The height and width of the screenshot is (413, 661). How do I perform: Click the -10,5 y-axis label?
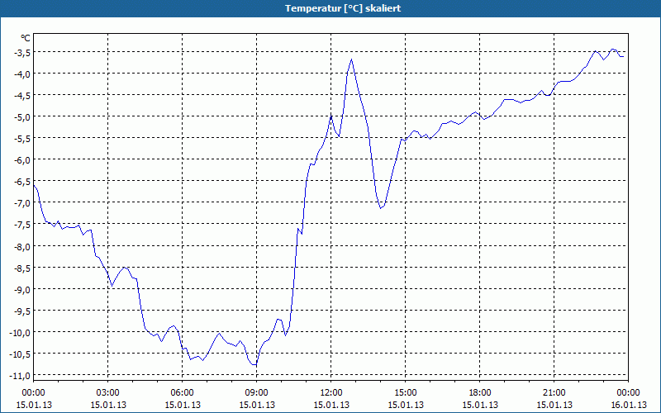[21, 354]
